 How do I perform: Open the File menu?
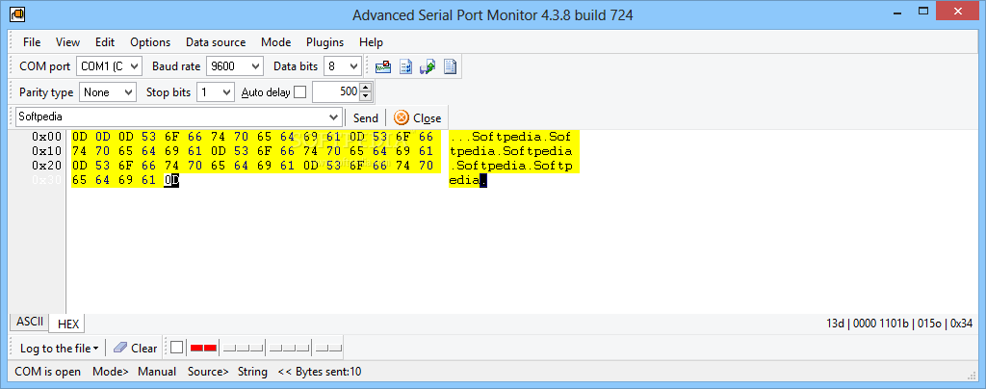(32, 42)
